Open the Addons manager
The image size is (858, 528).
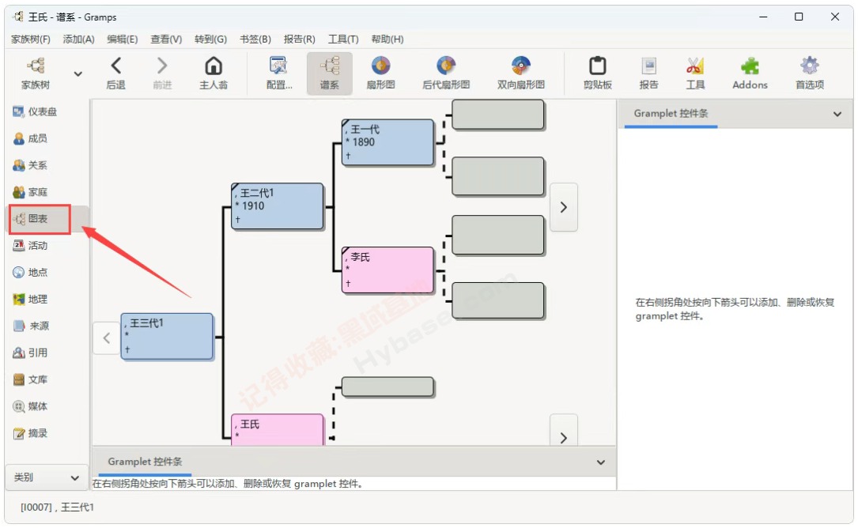pos(750,74)
